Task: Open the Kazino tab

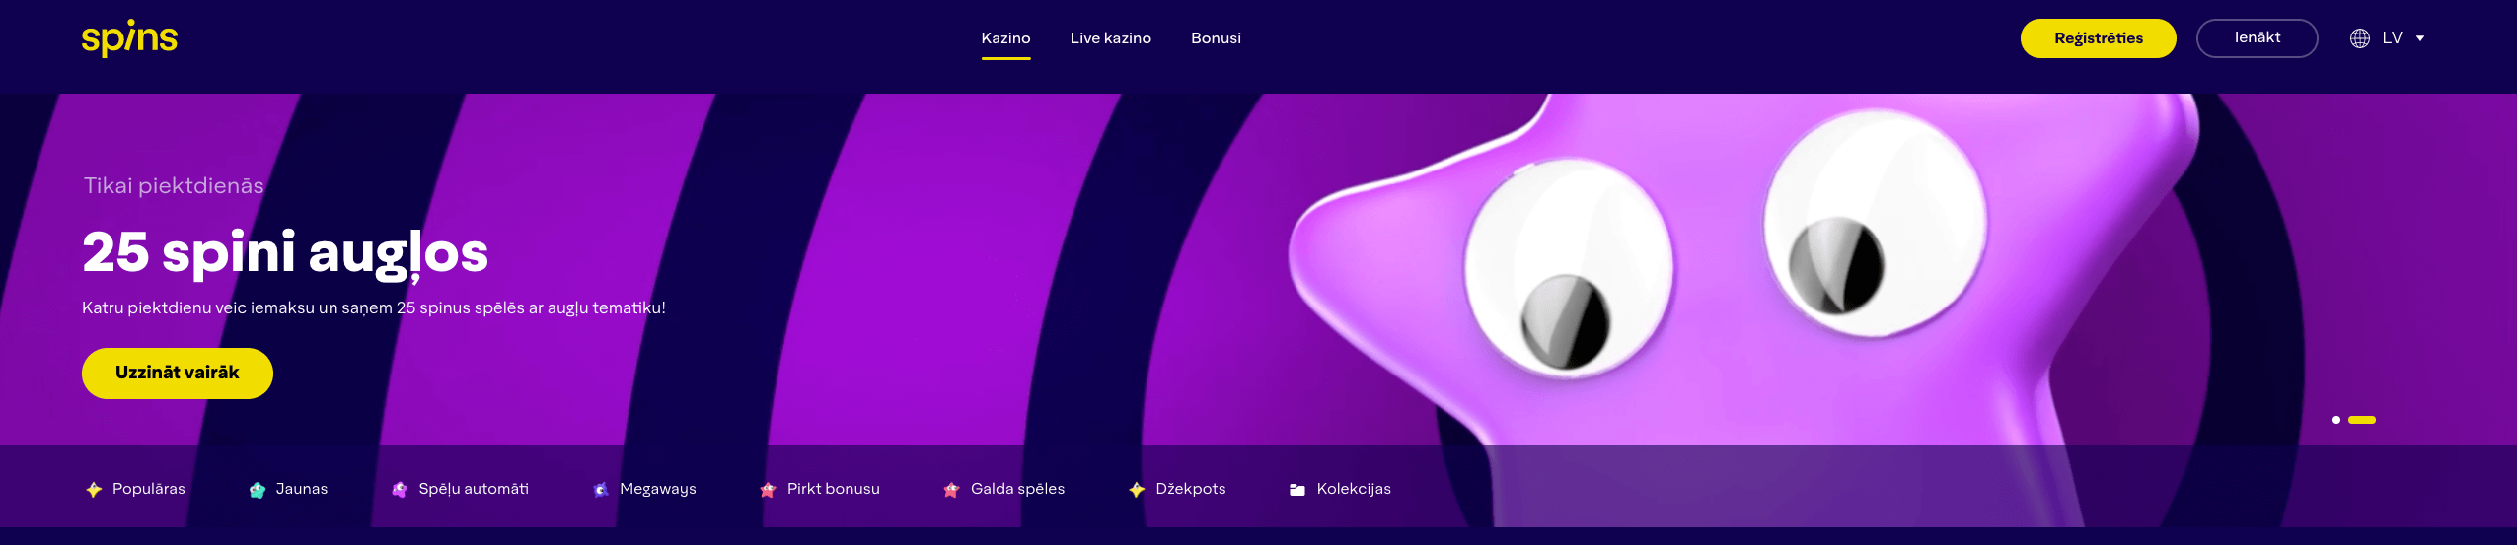Action: pos(1005,38)
